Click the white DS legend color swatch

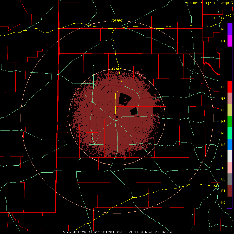[230, 156]
